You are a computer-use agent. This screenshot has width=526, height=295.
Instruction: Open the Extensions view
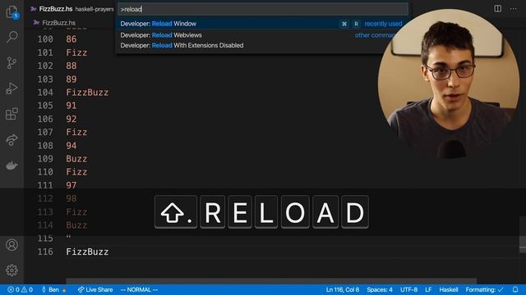[12, 114]
